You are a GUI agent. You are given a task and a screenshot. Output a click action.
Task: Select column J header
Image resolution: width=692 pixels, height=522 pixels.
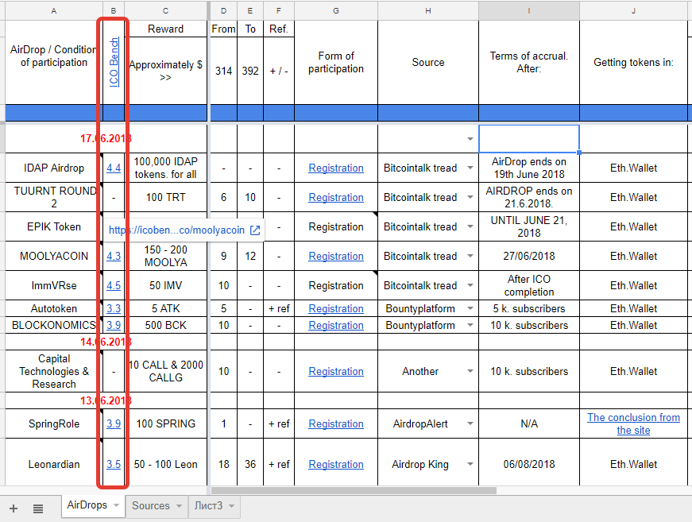[x=633, y=10]
